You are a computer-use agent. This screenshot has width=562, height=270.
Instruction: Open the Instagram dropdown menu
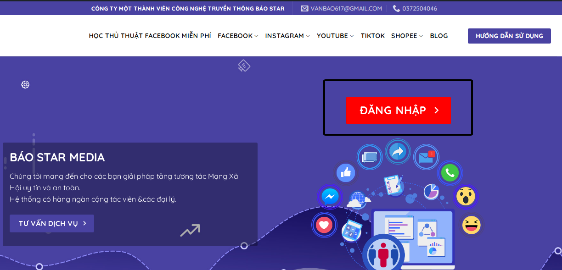[x=287, y=36]
